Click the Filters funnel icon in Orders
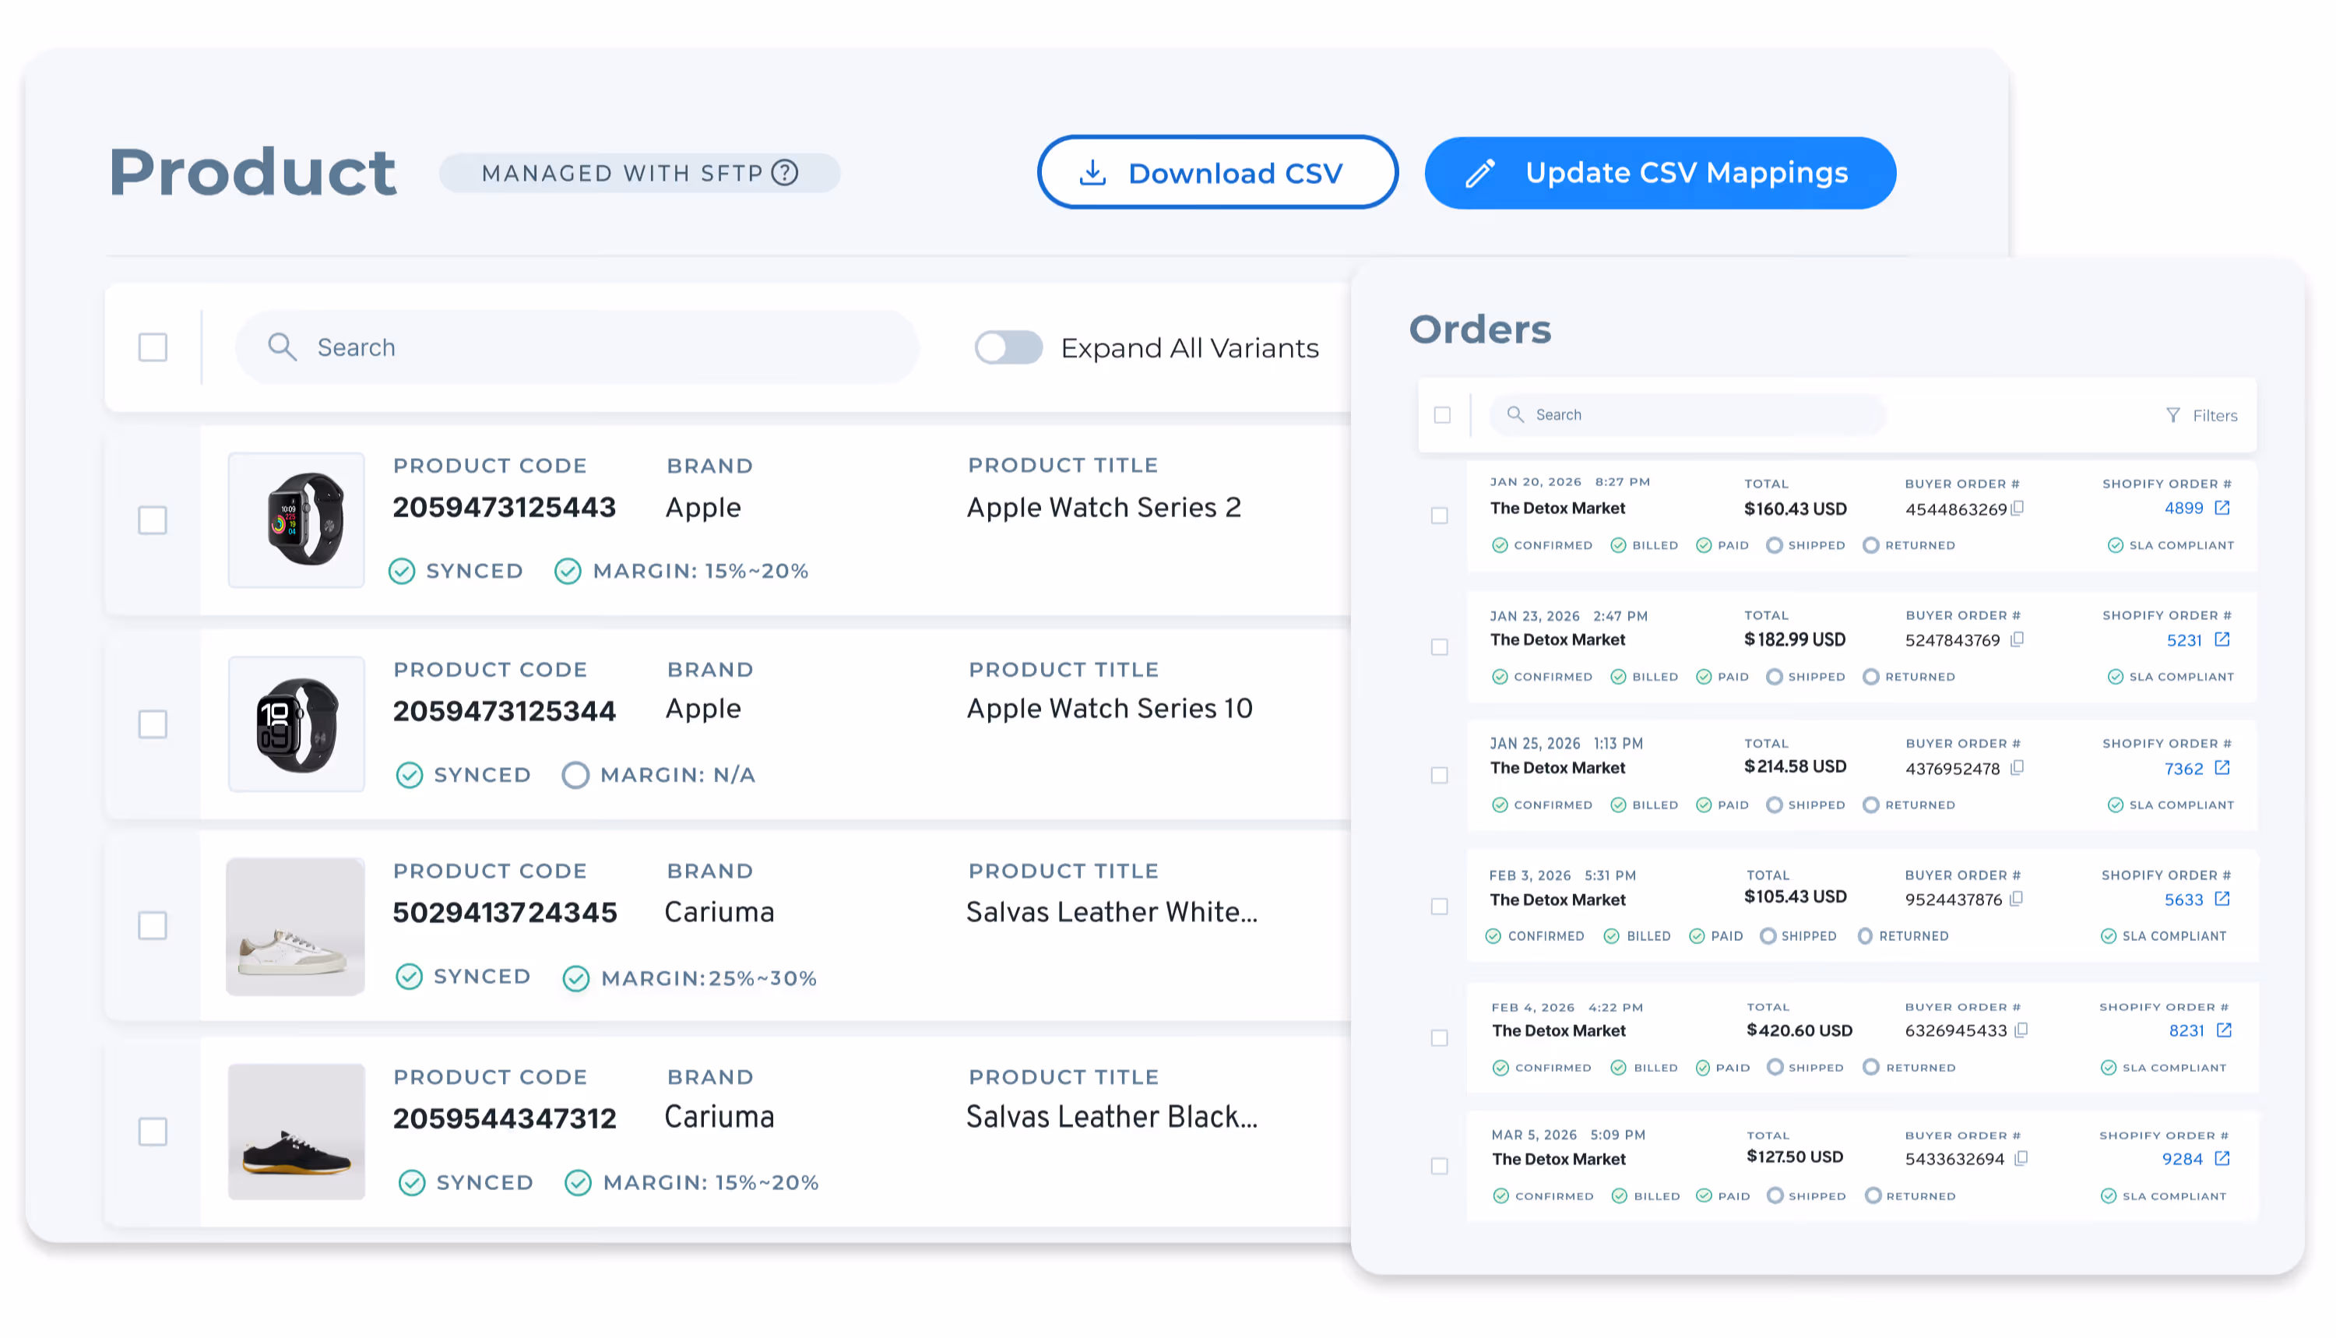The width and height of the screenshot is (2336, 1338). click(x=2172, y=415)
